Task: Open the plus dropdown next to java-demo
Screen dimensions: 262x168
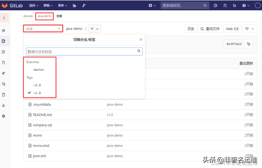Action: click(x=95, y=28)
